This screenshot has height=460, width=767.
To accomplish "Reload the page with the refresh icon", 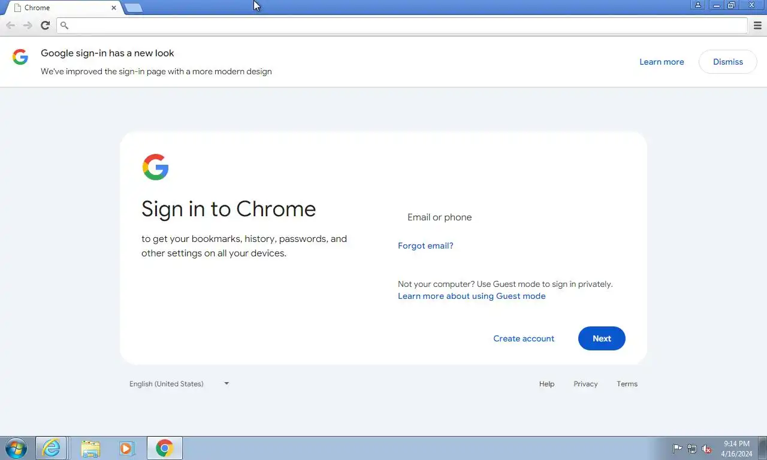I will pyautogui.click(x=45, y=25).
